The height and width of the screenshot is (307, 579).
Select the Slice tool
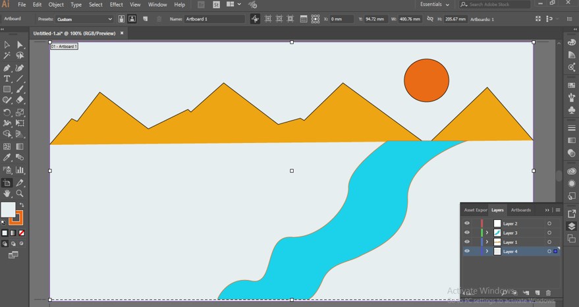[x=20, y=182]
